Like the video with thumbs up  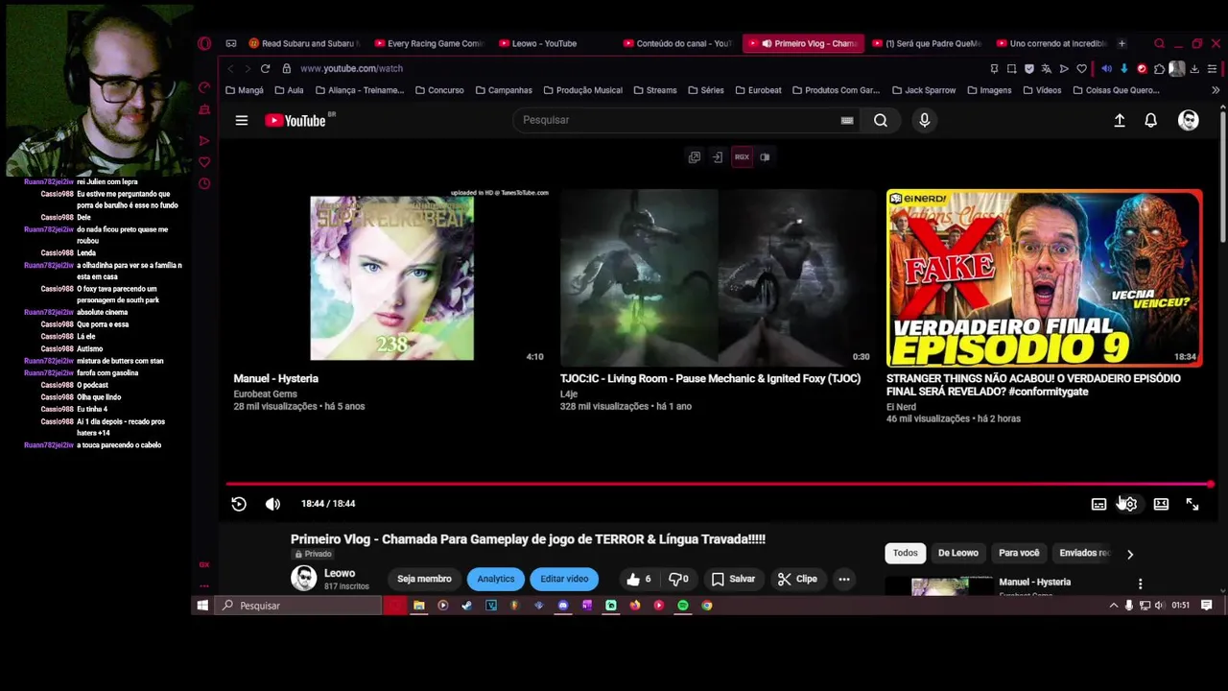(x=640, y=579)
